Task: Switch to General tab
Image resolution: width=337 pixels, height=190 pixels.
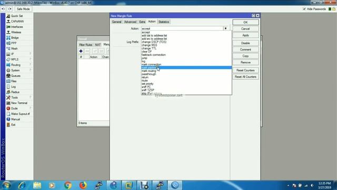Action: (x=116, y=22)
